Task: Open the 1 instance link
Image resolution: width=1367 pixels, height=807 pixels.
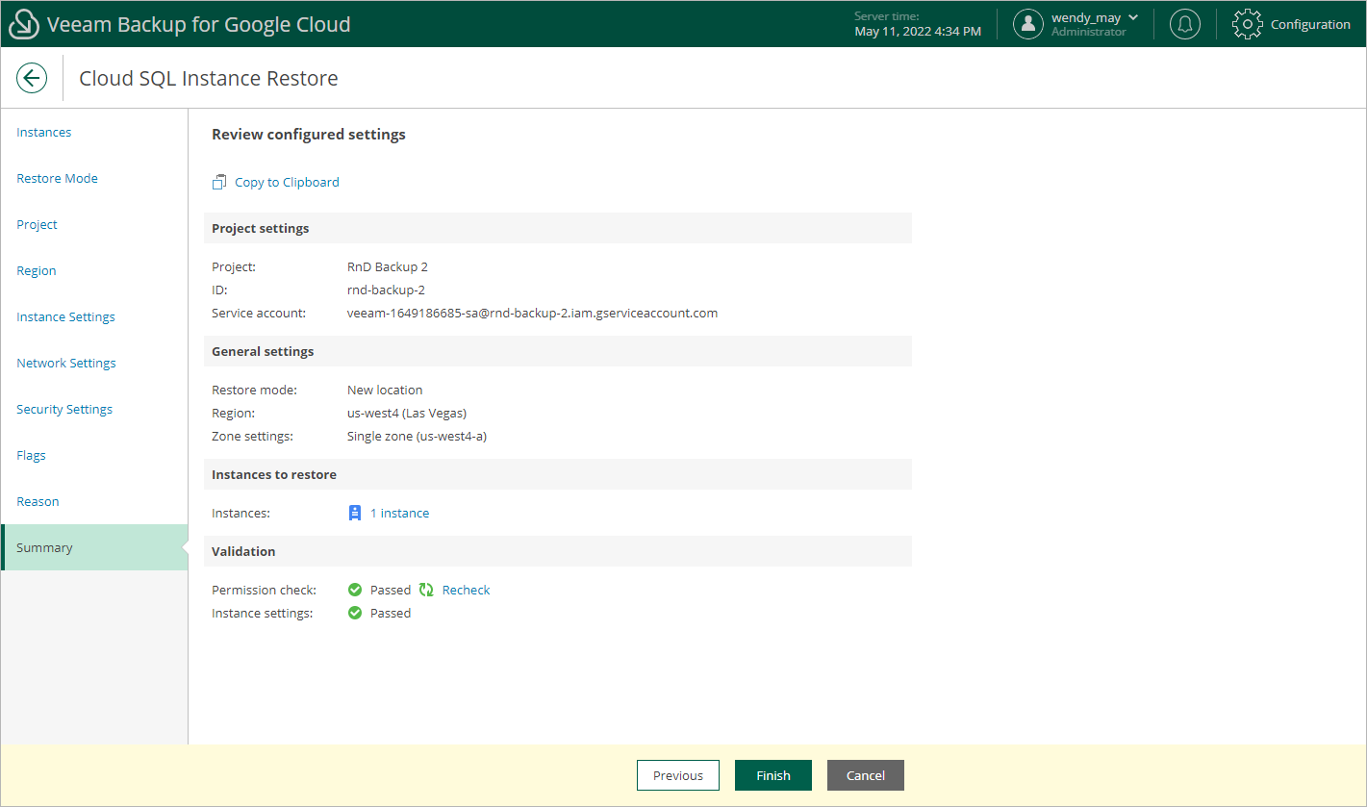Action: 399,513
